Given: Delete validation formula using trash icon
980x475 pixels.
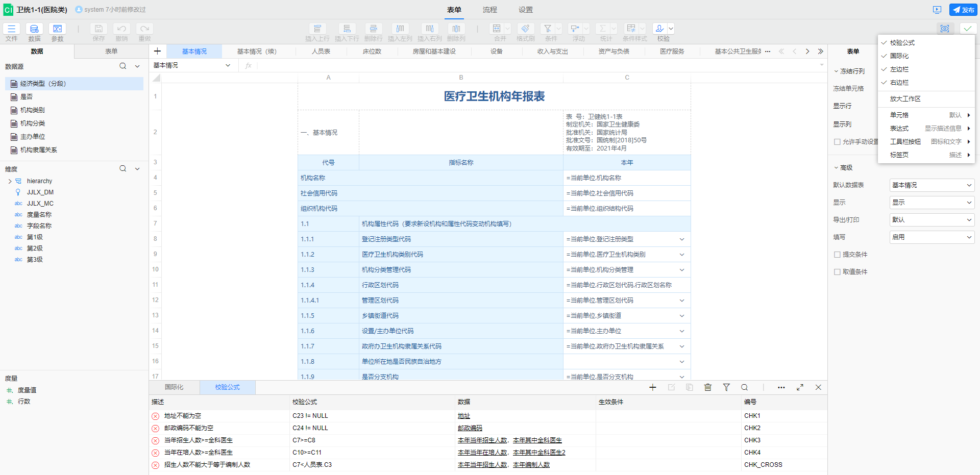Looking at the screenshot, I should [x=707, y=388].
